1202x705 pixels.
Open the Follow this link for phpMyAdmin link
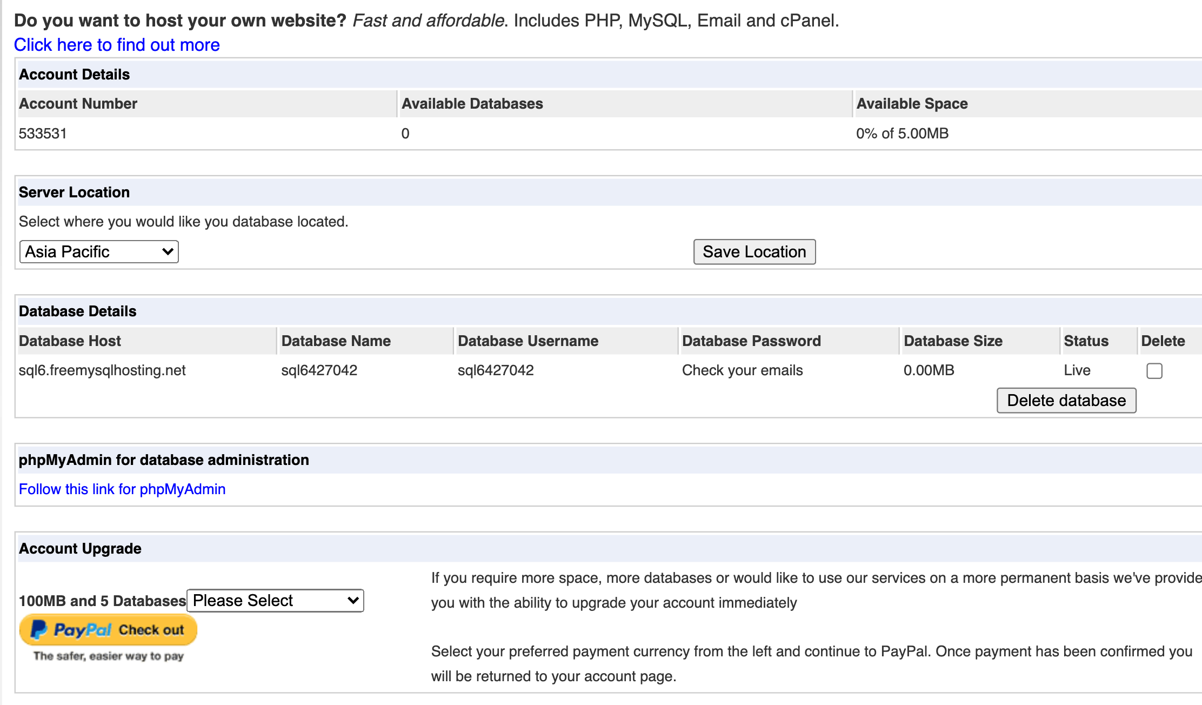(122, 489)
